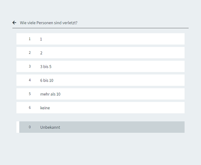Click the white marker left of 'Unbekannt'
This screenshot has width=201, height=165.
[x=18, y=127]
